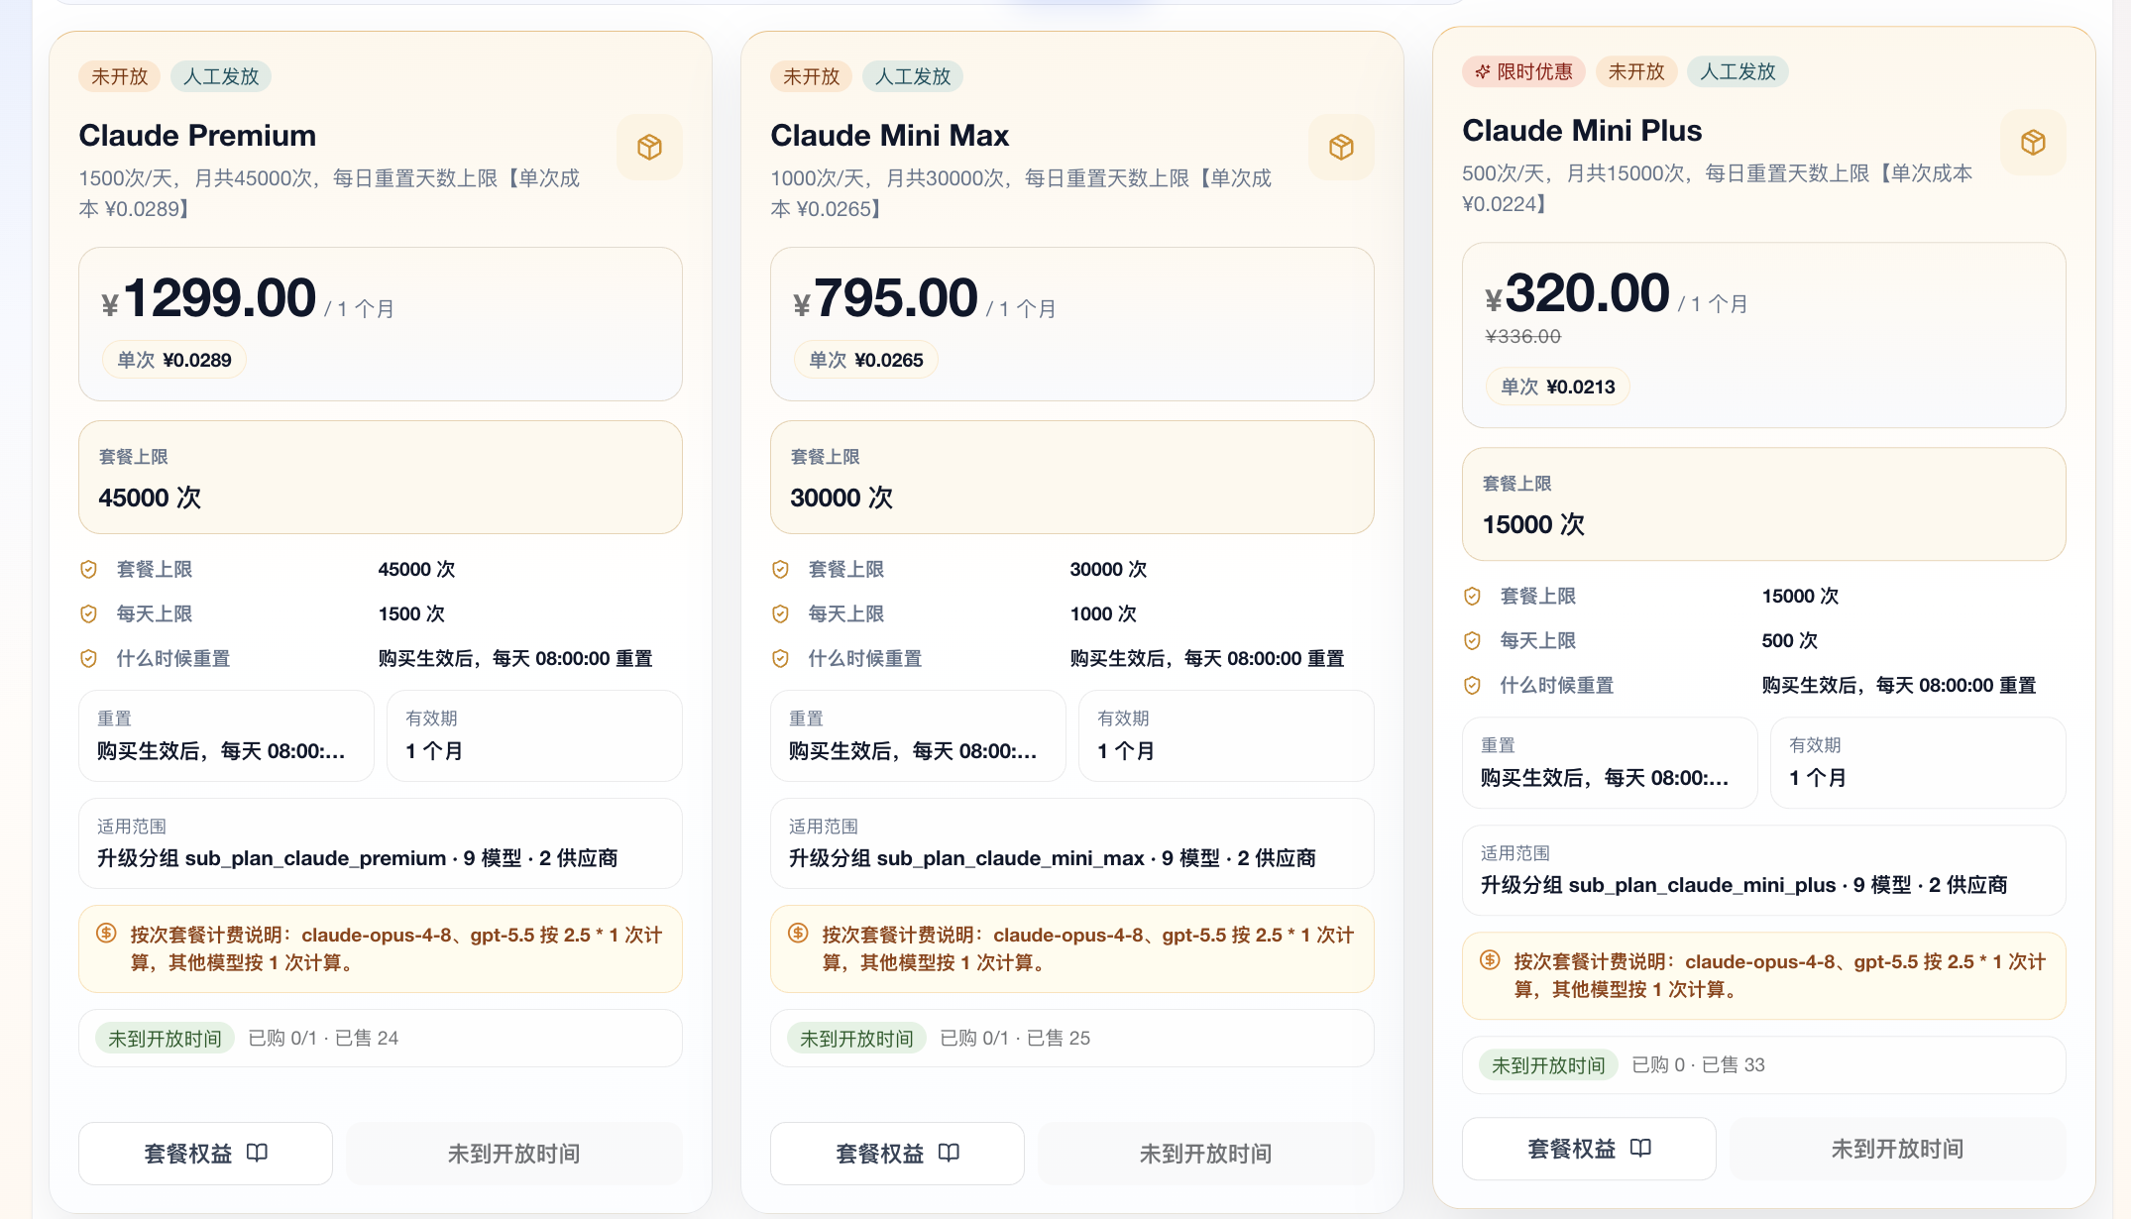Click the large 45000 次 quota box
Screen dimensions: 2131x1219
click(x=381, y=478)
